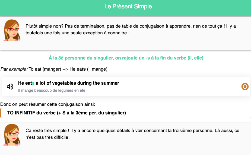Click the green third-person singular rule heading
The image size is (251, 155).
pos(126,58)
